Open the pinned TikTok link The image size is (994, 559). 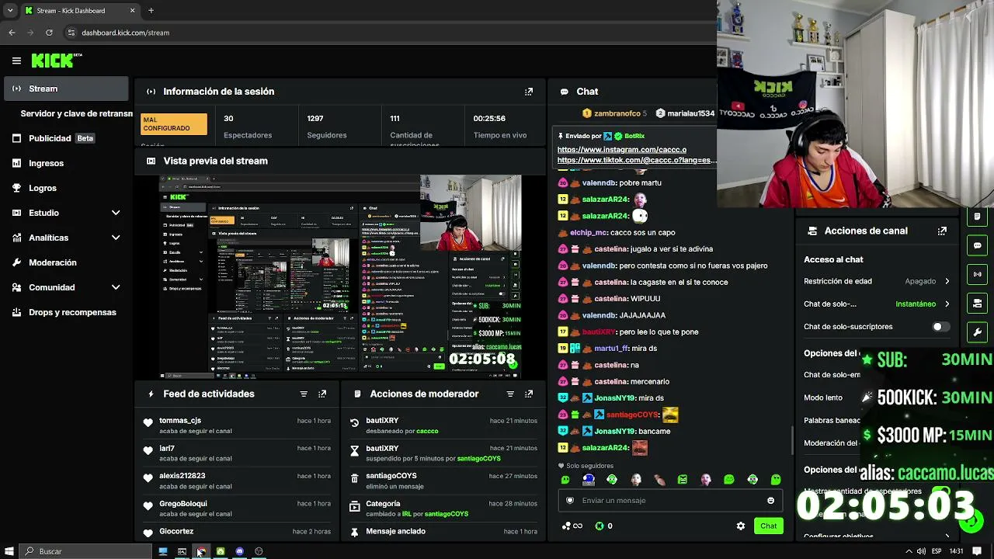pos(635,160)
